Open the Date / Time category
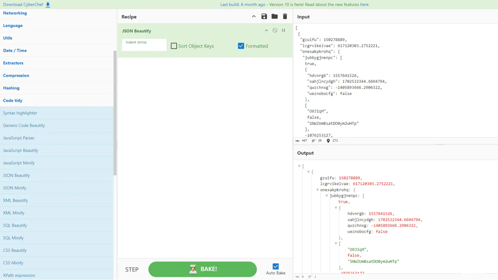 coord(57,51)
